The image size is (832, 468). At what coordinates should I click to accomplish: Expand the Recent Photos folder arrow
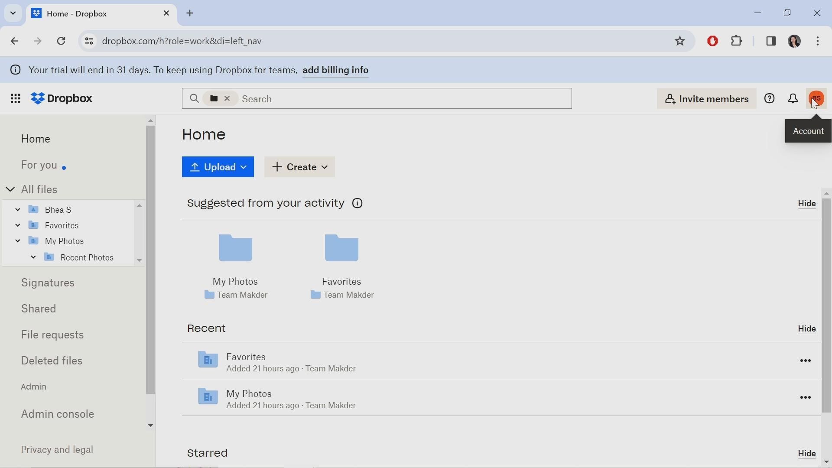coord(33,258)
